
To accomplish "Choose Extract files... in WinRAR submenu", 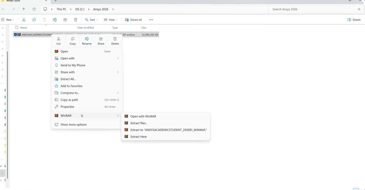I will pyautogui.click(x=139, y=123).
